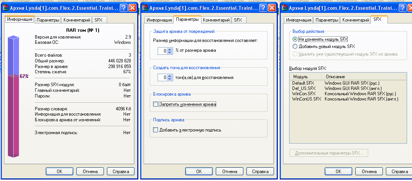Increase recovery record percent with up arrow
This screenshot has width=412, height=181.
pyautogui.click(x=169, y=49)
